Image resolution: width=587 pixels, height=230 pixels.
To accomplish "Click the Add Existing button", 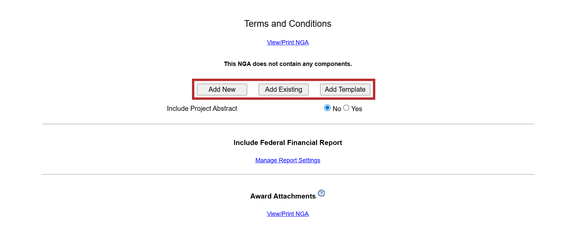I will tap(283, 89).
